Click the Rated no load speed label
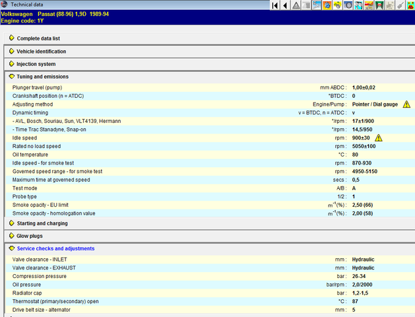This screenshot has height=317, width=415. (36, 146)
